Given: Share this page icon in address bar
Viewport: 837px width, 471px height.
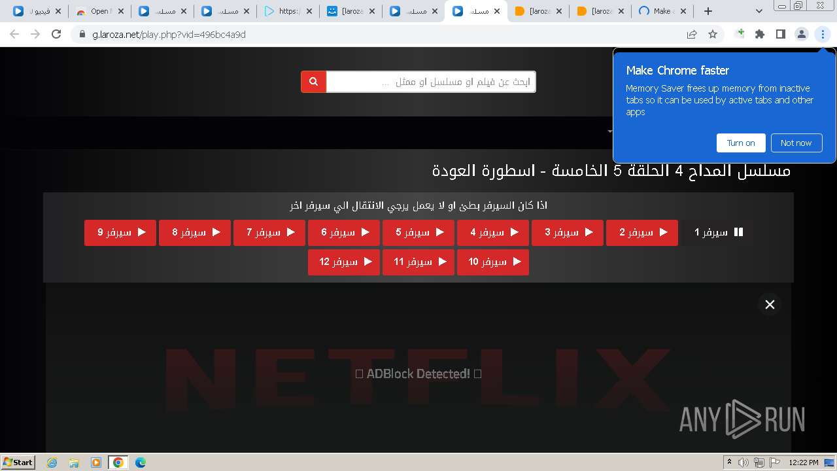Looking at the screenshot, I should (x=692, y=35).
